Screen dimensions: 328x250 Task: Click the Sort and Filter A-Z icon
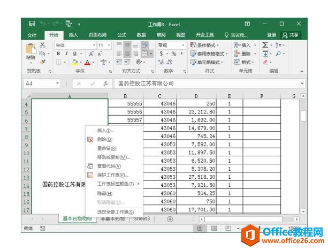coord(278,45)
